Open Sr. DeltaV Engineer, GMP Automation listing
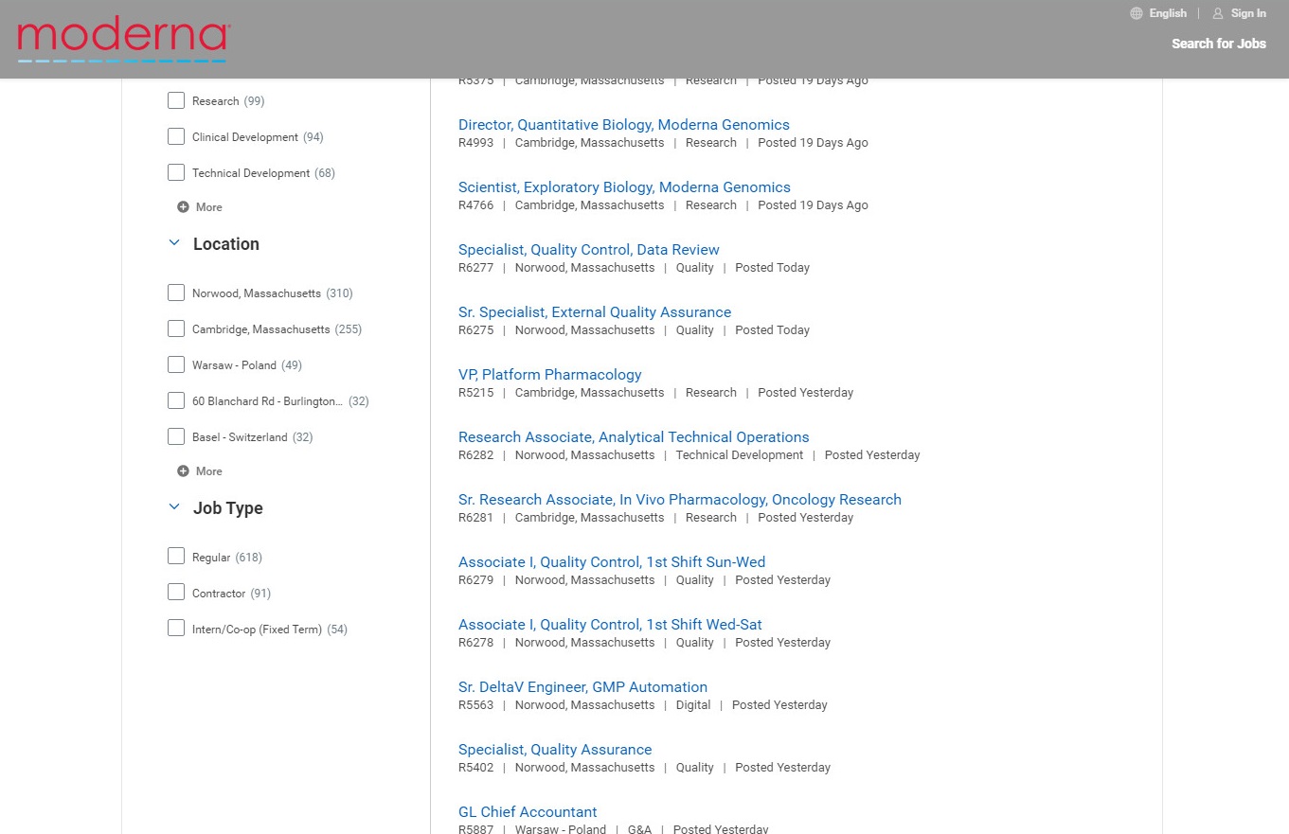The height and width of the screenshot is (834, 1289). (x=582, y=687)
